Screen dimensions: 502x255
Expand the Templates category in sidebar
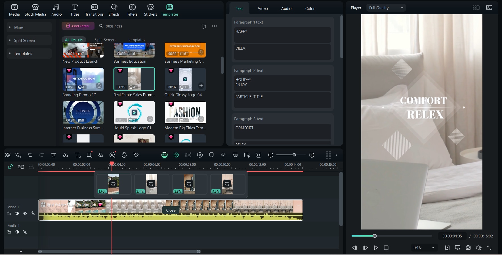29,53
